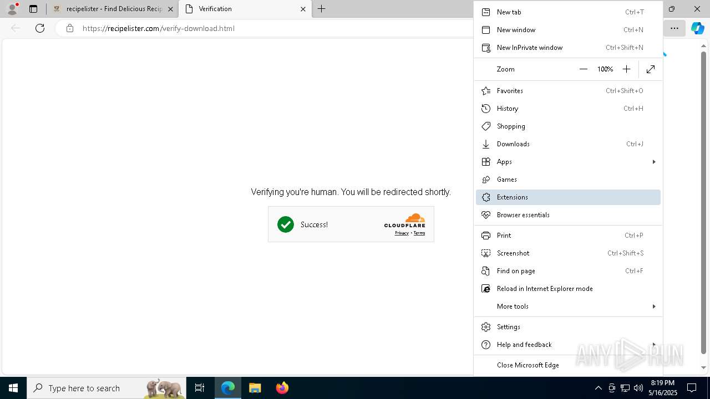The width and height of the screenshot is (710, 399).
Task: Click the browser profile icon
Action: [12, 9]
